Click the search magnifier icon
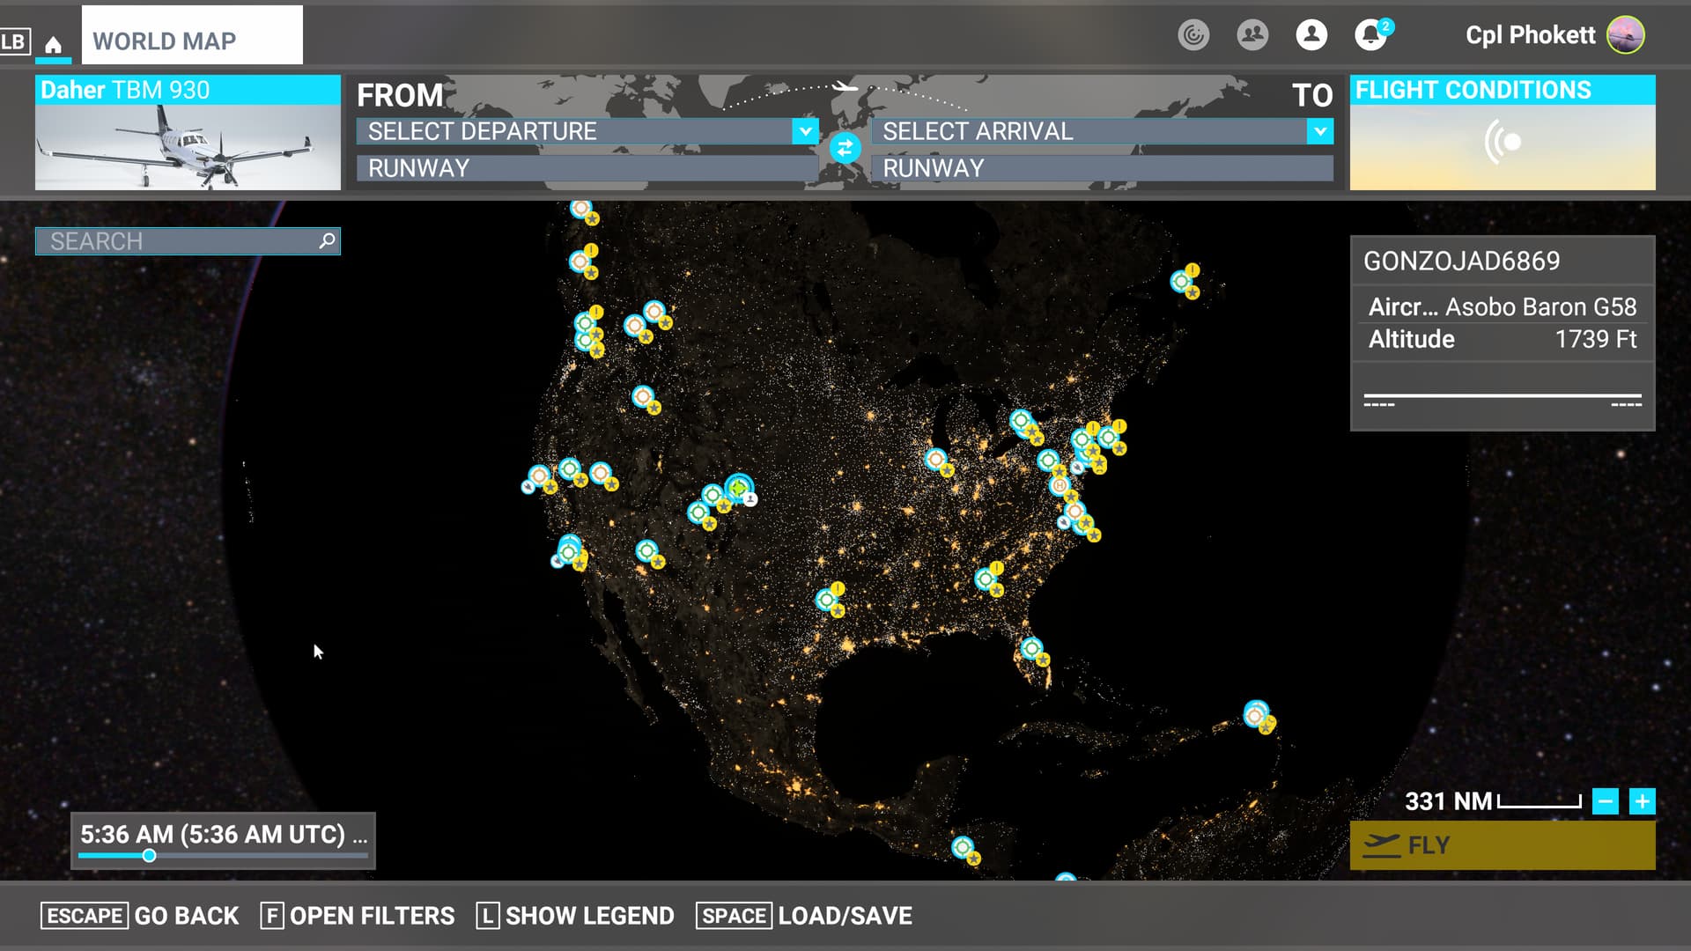The width and height of the screenshot is (1691, 951). [x=327, y=240]
